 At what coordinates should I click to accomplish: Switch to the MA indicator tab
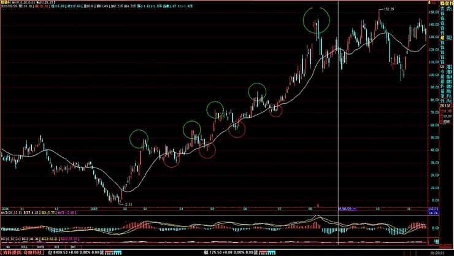point(9,246)
